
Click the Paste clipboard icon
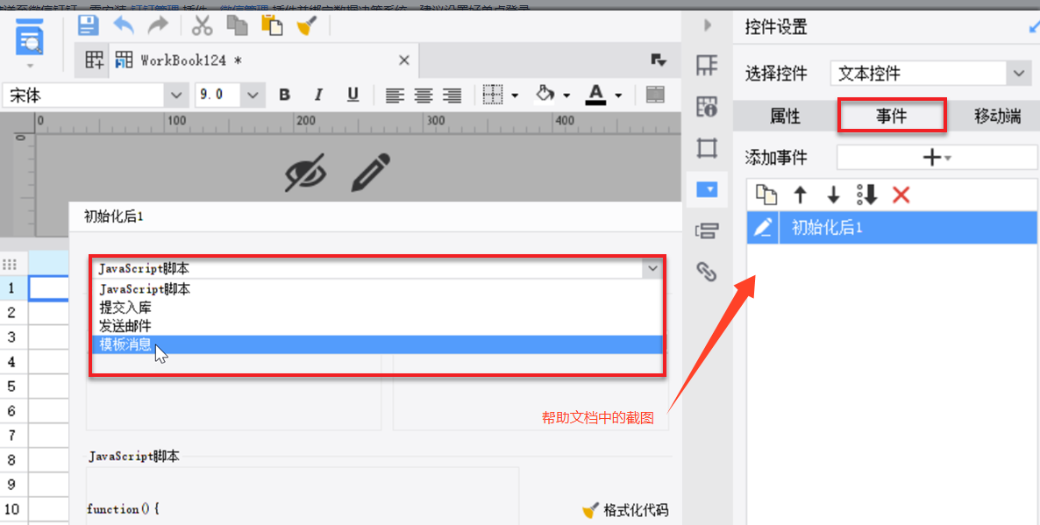[x=271, y=25]
